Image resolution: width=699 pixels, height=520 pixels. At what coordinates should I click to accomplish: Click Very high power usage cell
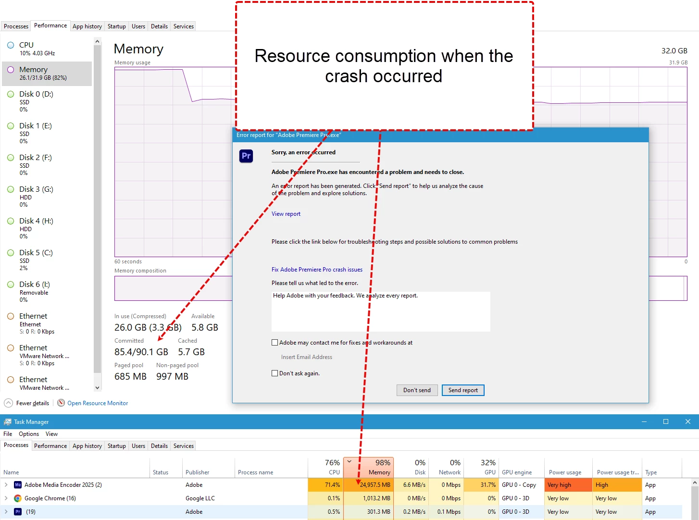(569, 485)
